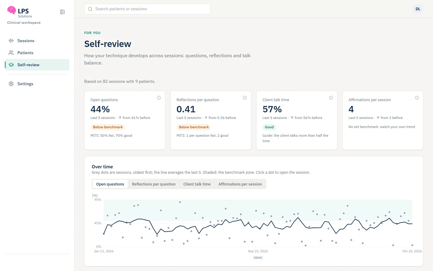The image size is (433, 271).
Task: Focus the Search patients or sessions field
Action: click(147, 9)
